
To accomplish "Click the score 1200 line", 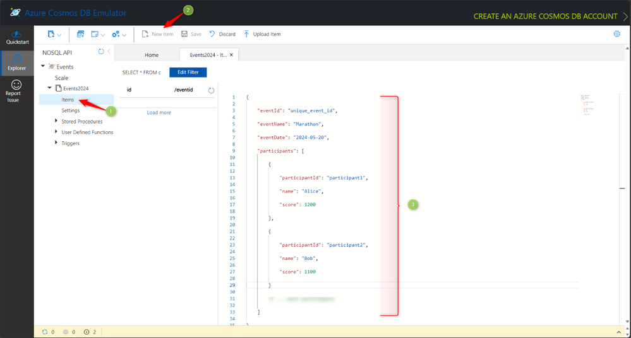I will click(297, 204).
